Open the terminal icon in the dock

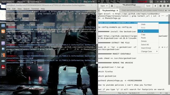pos(3,37)
